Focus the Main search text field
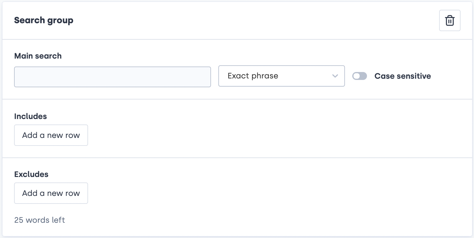The height and width of the screenshot is (238, 474). pyautogui.click(x=112, y=77)
